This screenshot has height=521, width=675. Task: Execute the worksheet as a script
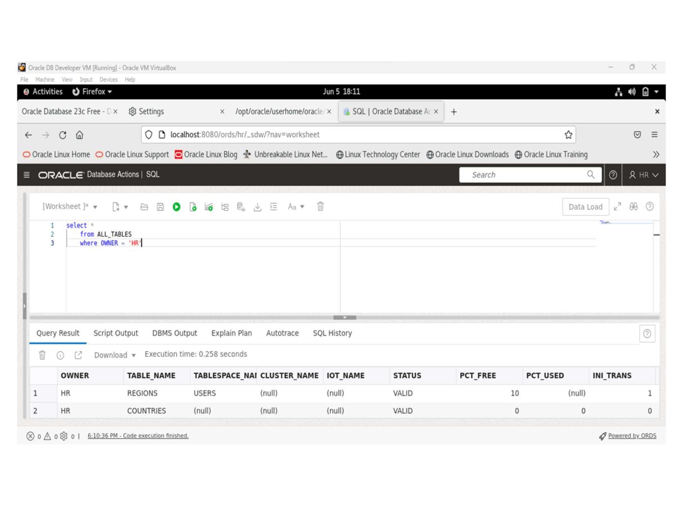(193, 207)
